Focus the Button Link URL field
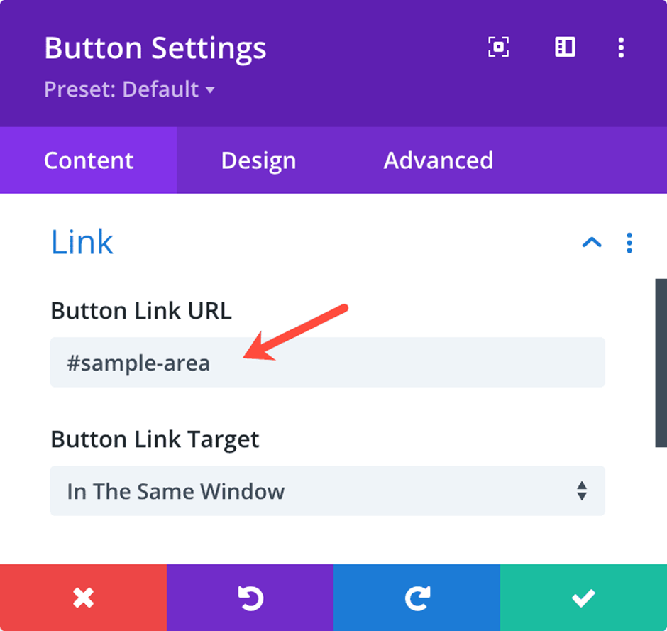 pos(328,362)
